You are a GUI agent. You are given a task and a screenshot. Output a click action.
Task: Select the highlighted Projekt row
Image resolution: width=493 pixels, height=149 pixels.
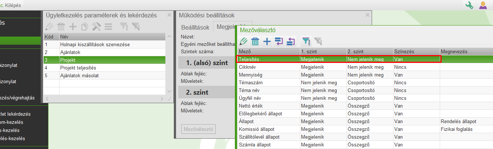pos(104,60)
